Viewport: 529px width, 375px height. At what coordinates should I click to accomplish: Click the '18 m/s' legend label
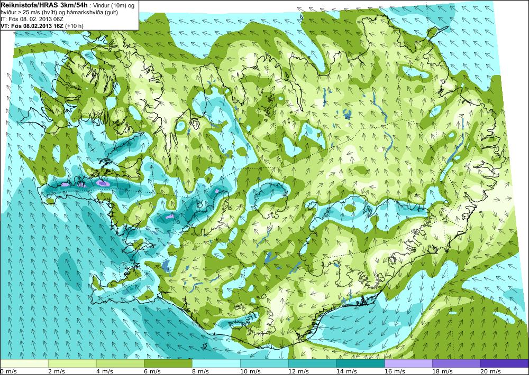pyautogui.click(x=443, y=371)
